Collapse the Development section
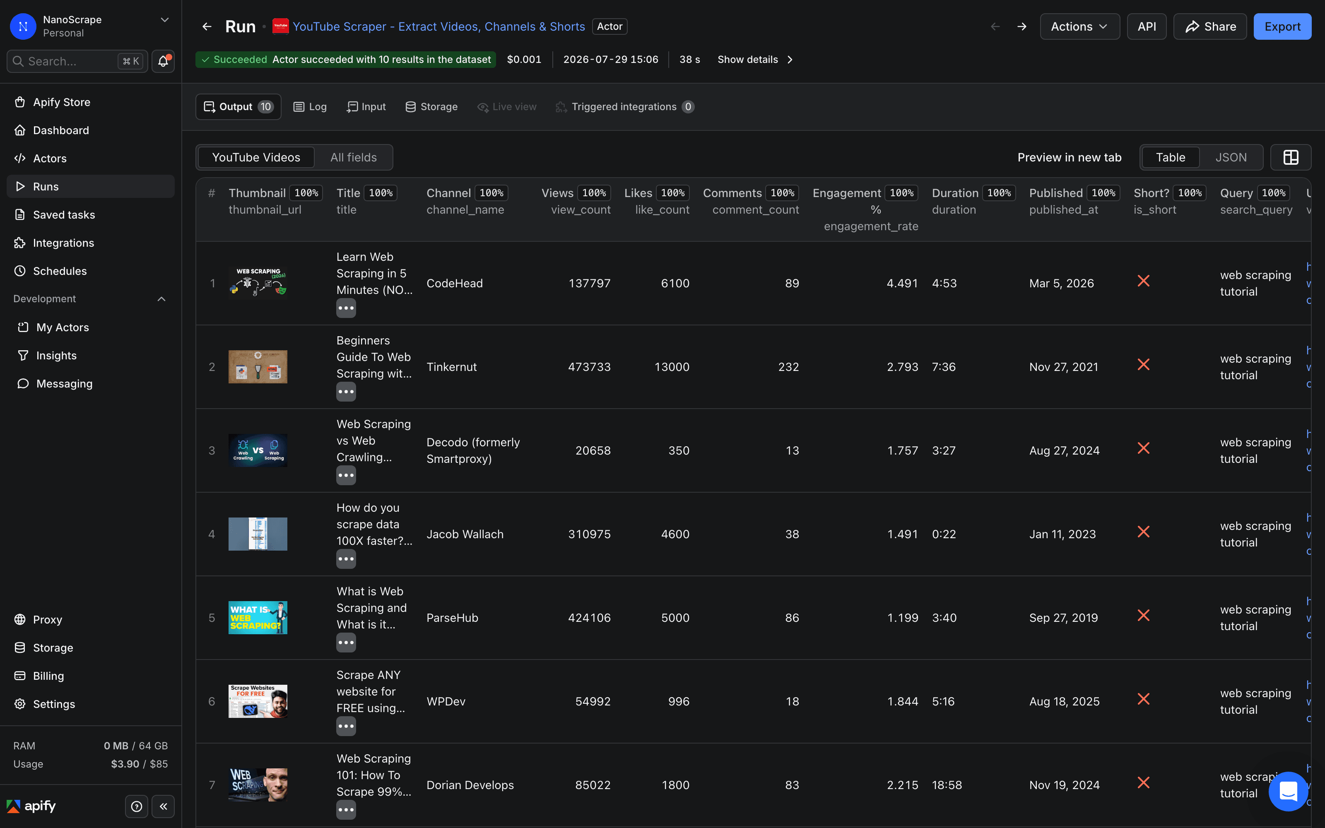Viewport: 1325px width, 828px height. coord(161,299)
